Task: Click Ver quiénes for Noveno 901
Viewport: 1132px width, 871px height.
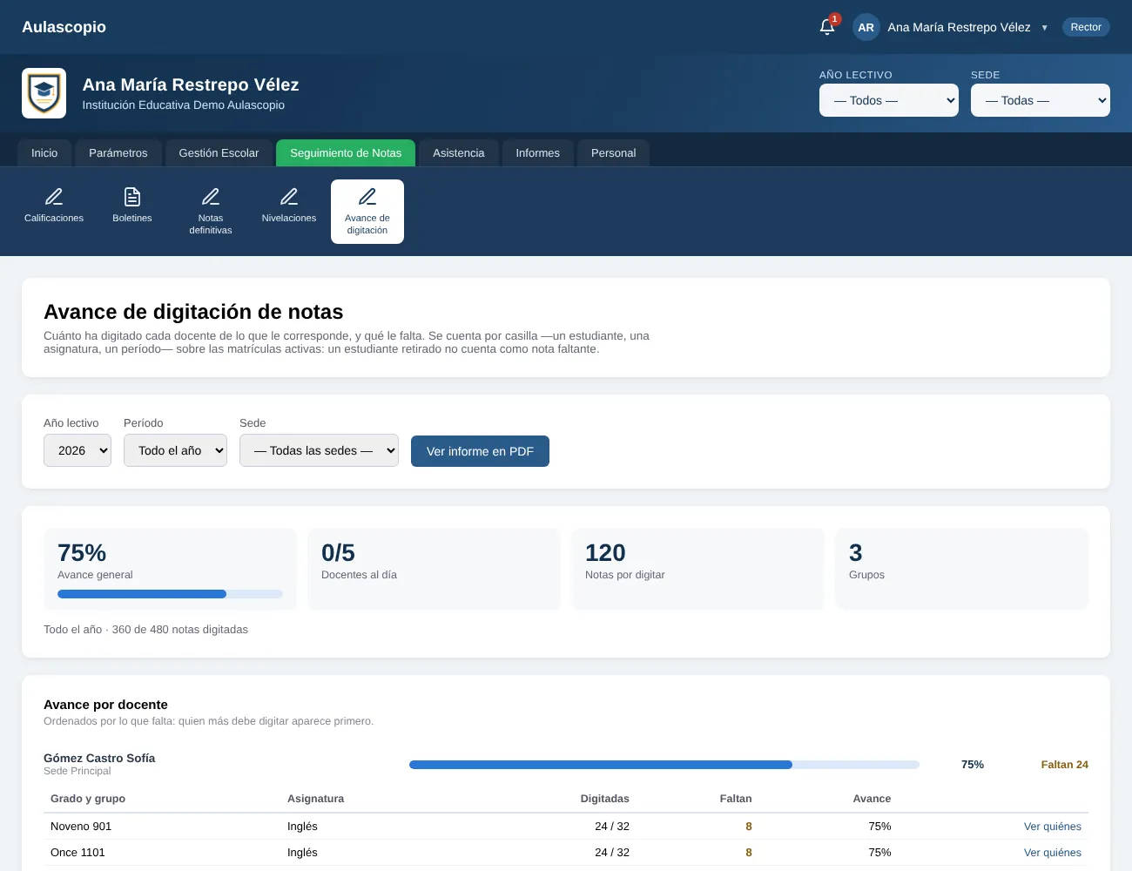Action: 1052,827
